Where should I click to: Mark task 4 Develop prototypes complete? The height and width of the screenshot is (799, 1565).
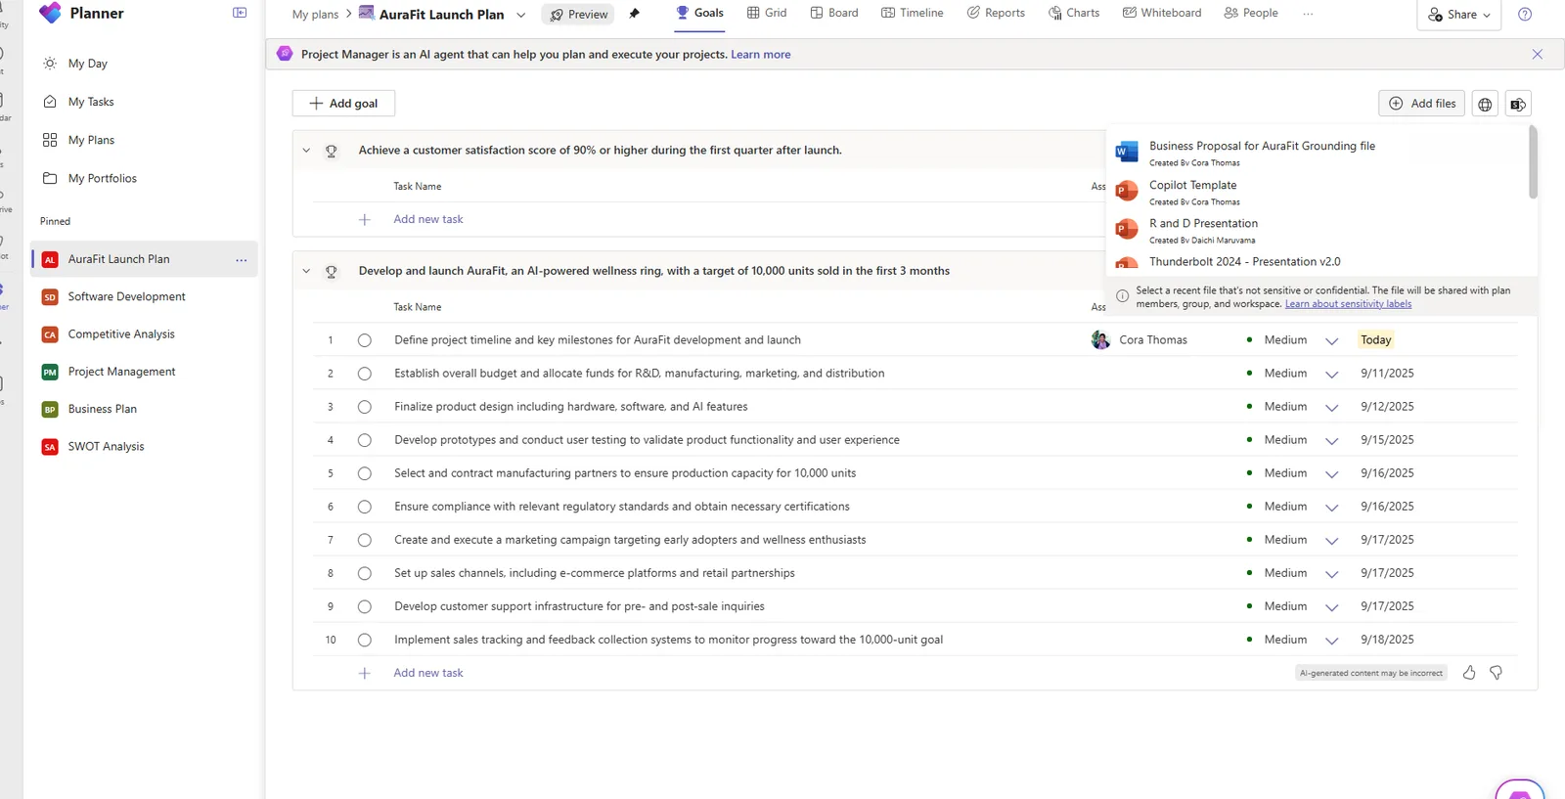pos(365,440)
